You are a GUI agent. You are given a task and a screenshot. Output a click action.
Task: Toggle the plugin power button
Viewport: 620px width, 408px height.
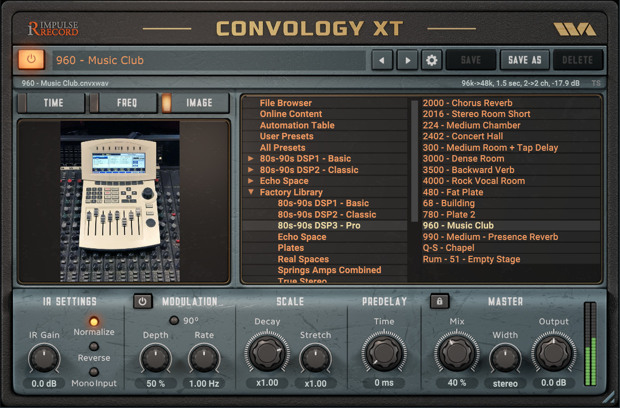click(31, 59)
